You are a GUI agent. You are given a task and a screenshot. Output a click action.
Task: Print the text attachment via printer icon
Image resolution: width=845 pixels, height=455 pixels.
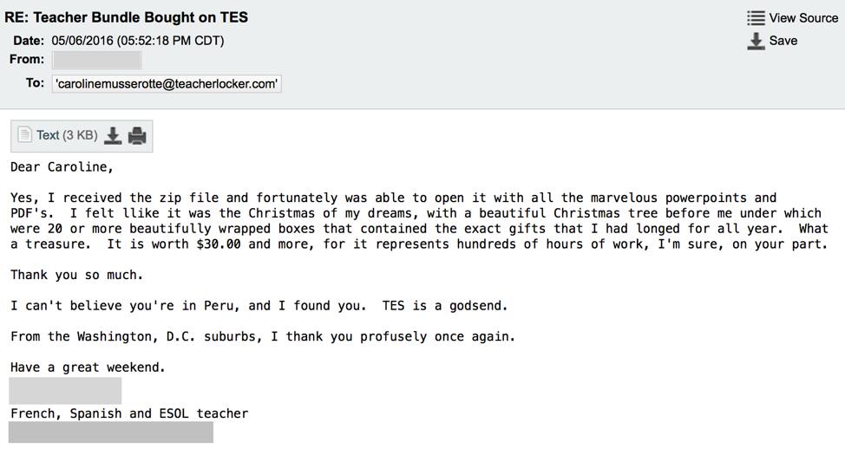click(x=137, y=135)
